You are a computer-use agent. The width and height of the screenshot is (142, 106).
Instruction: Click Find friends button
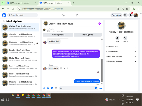coord(116,15)
